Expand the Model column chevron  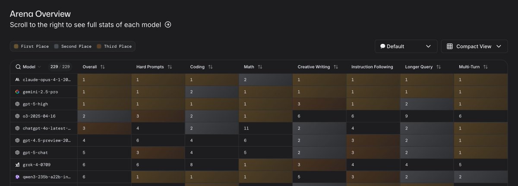click(x=40, y=67)
